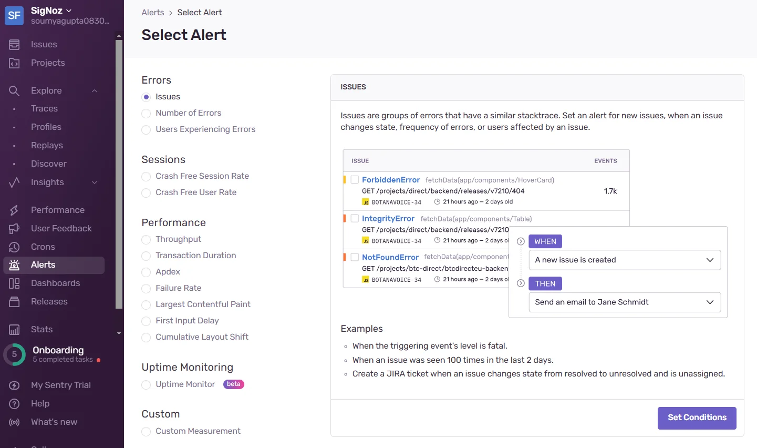Image resolution: width=757 pixels, height=448 pixels.
Task: Open the 'A new issue is created' dropdown
Action: click(x=625, y=260)
